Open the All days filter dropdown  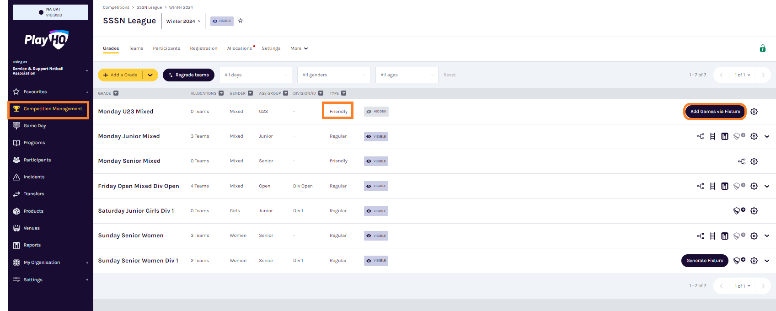click(x=256, y=75)
